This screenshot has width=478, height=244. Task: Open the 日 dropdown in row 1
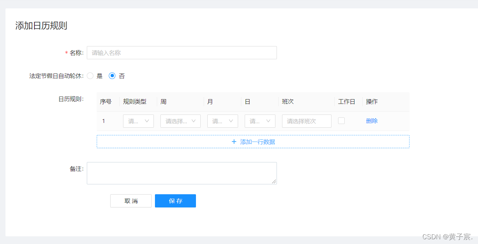pos(260,121)
